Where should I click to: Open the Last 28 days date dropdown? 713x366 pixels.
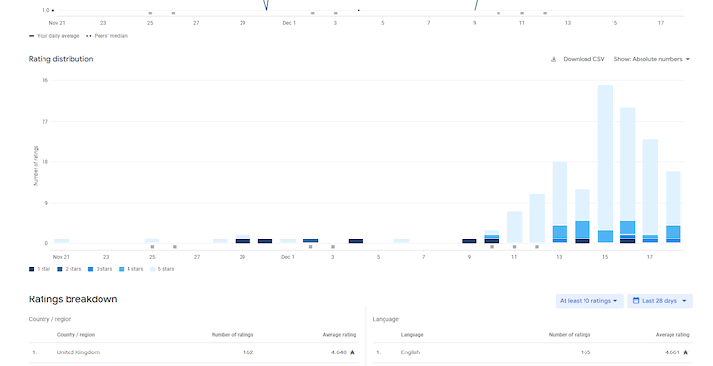point(660,301)
